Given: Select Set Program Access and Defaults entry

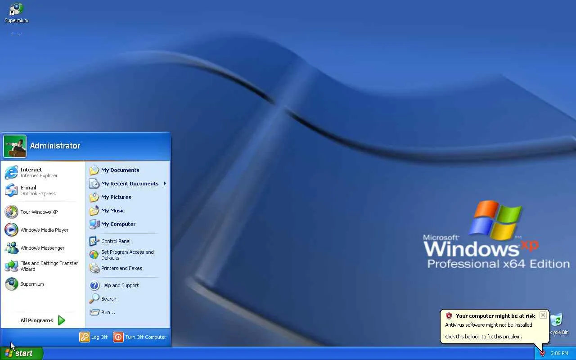Looking at the screenshot, I should [x=127, y=255].
